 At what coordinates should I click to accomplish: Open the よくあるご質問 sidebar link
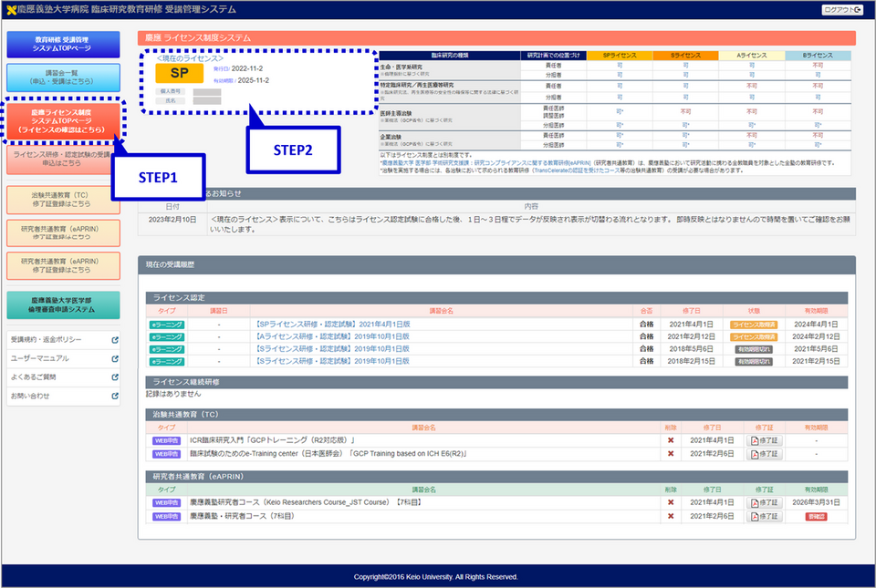[x=33, y=377]
